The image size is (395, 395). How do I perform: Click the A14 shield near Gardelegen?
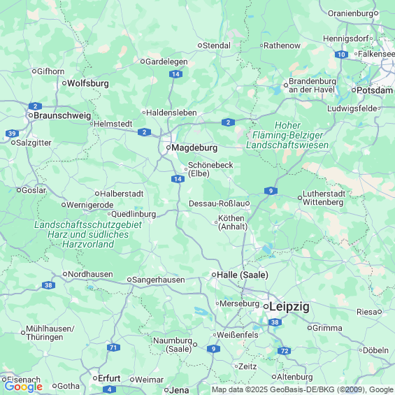pos(175,74)
